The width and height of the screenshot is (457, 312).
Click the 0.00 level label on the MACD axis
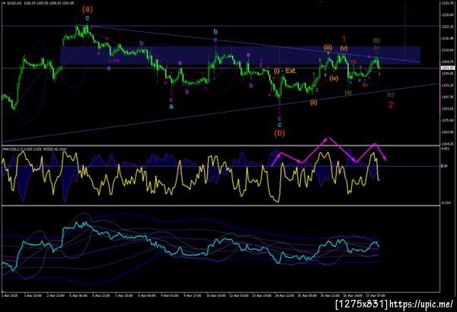click(444, 166)
